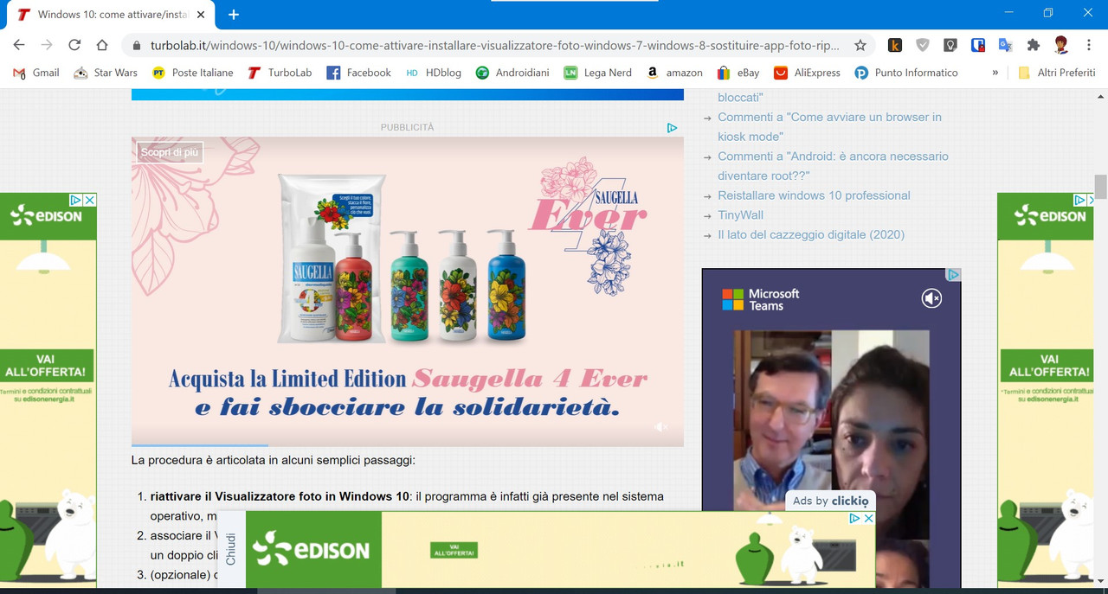This screenshot has width=1108, height=594.
Task: Open the Facebook bookmark
Action: point(358,73)
